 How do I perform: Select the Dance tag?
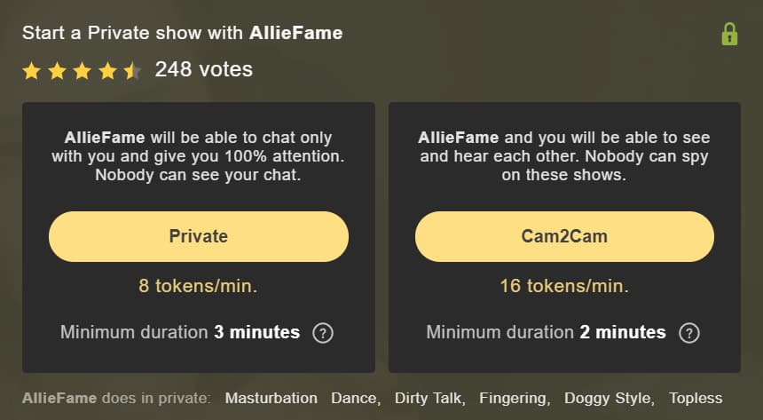(355, 398)
